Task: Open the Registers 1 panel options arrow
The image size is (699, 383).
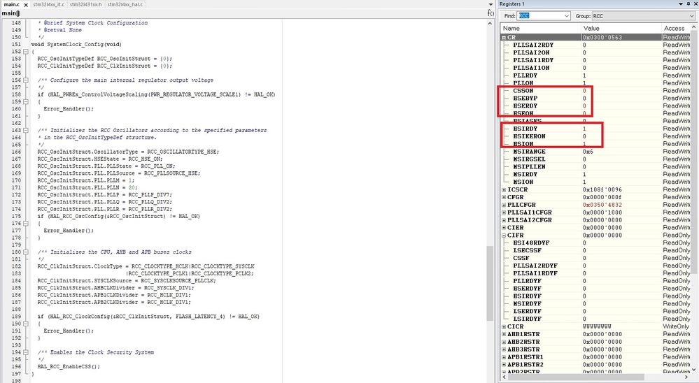Action: 681,3
